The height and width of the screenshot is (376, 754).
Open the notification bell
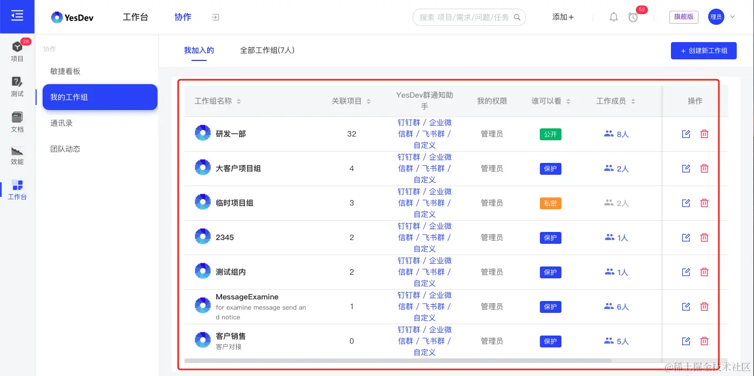coord(614,17)
